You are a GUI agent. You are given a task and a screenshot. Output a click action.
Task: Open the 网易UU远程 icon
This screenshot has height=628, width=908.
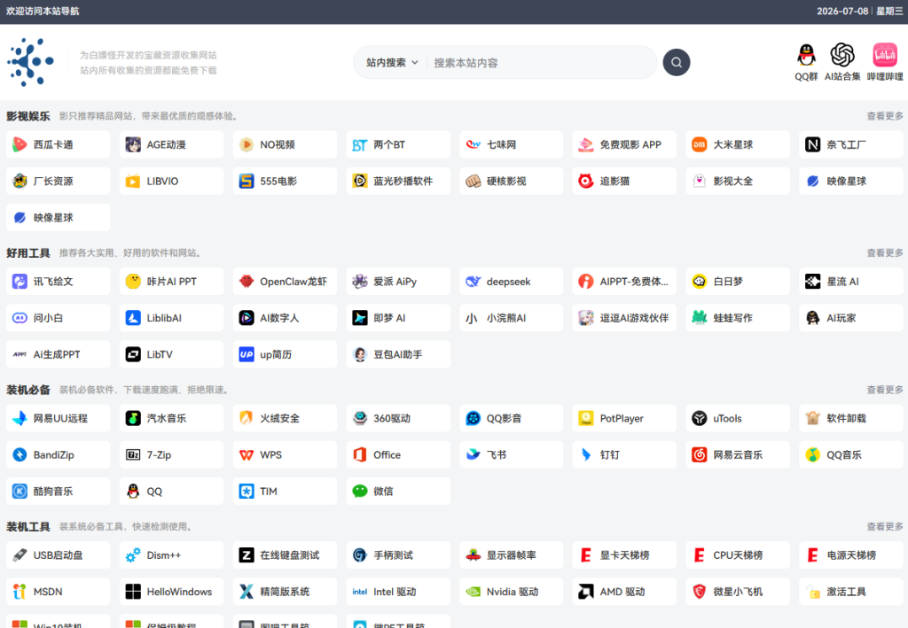tap(20, 419)
